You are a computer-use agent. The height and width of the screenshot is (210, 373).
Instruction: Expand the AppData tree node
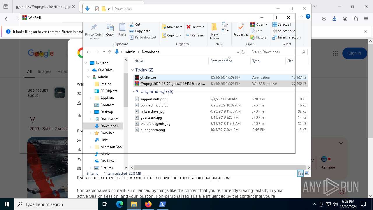click(x=90, y=98)
